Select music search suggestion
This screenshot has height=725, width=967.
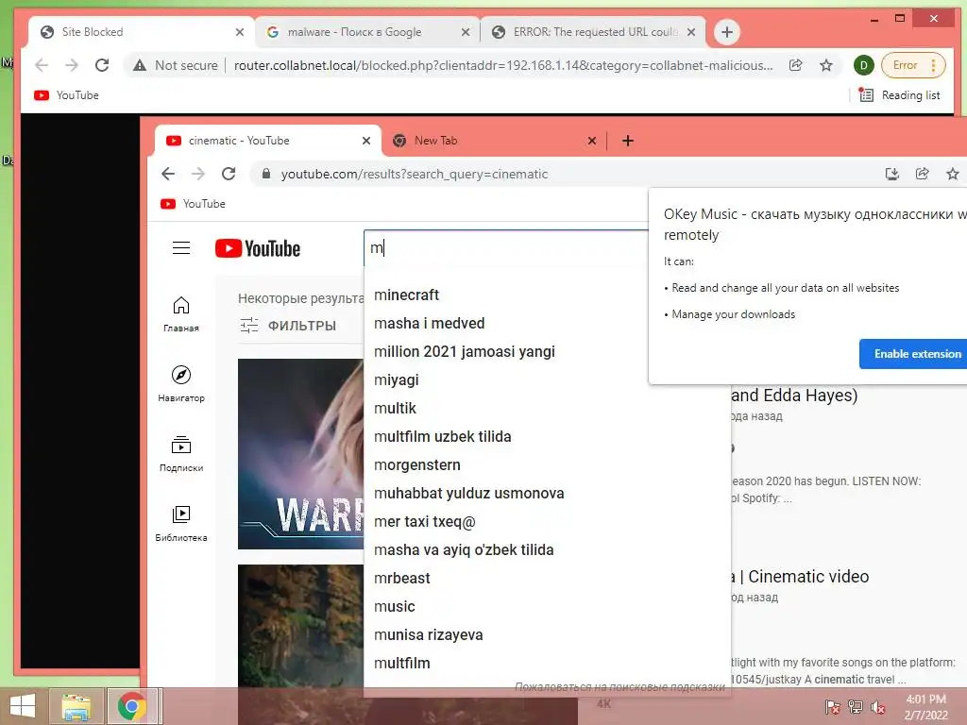547,607
